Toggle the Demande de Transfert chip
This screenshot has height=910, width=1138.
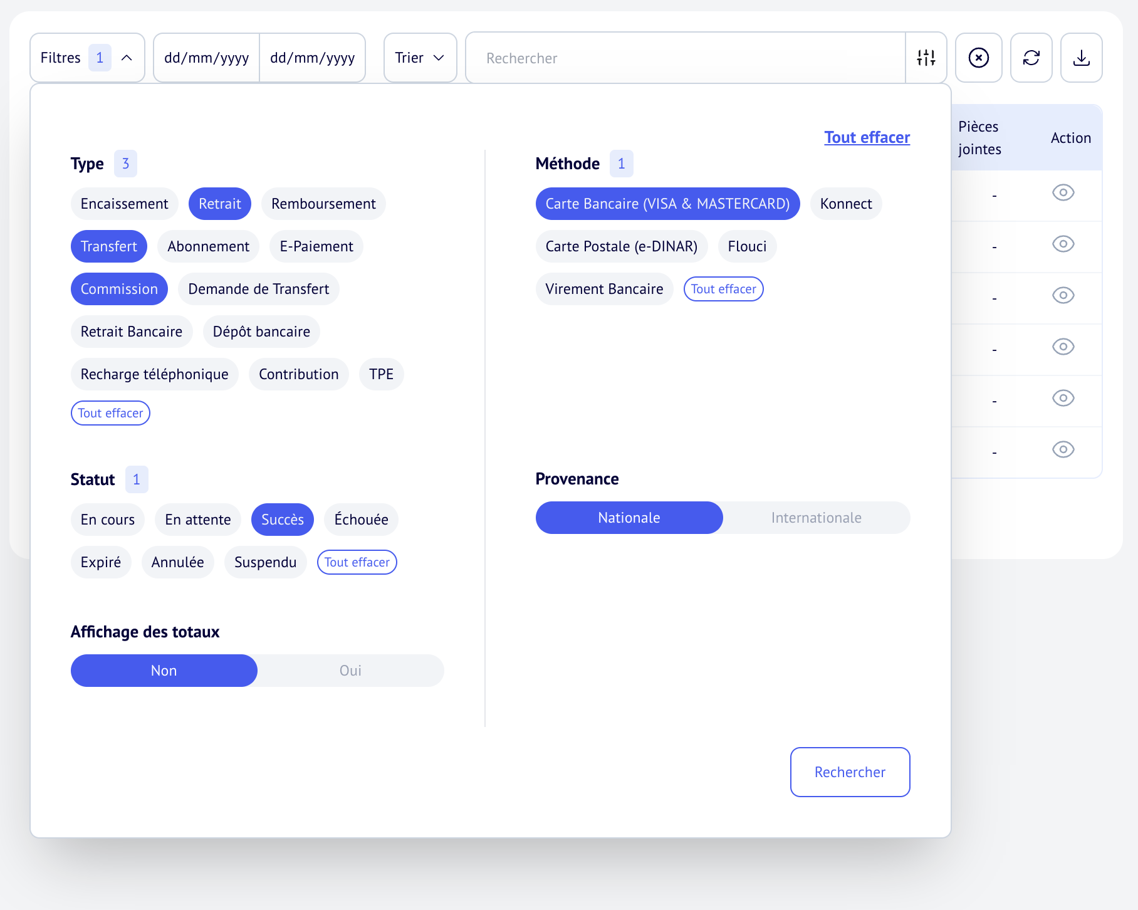coord(258,289)
